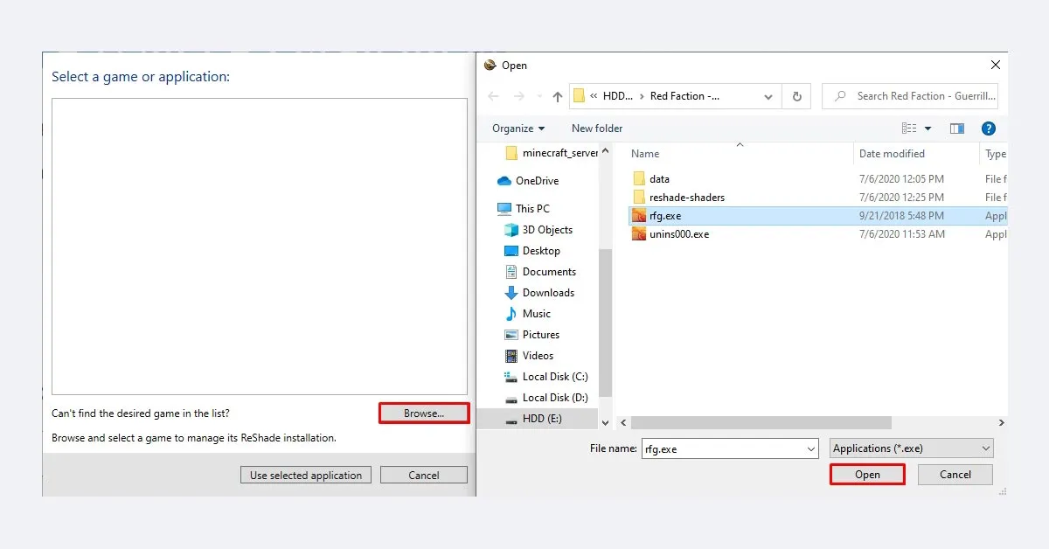
Task: Navigate up one folder level
Action: [557, 96]
